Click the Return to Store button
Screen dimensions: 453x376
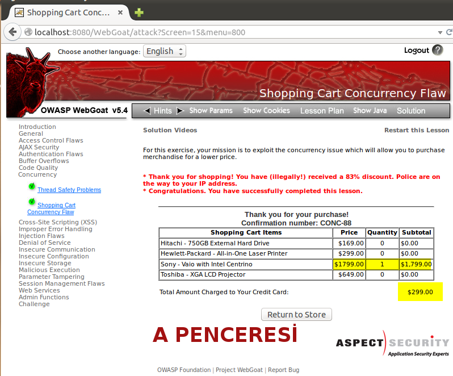[296, 315]
